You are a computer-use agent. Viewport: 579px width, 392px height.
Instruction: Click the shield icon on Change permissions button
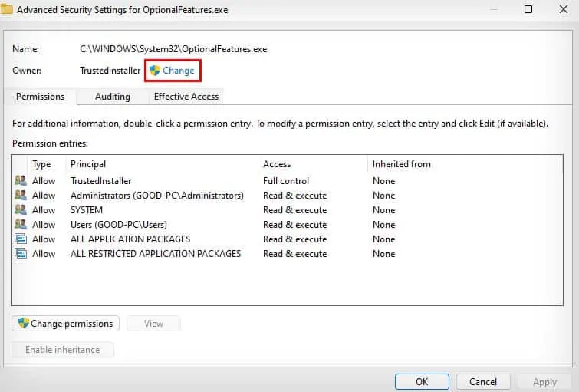pos(24,323)
